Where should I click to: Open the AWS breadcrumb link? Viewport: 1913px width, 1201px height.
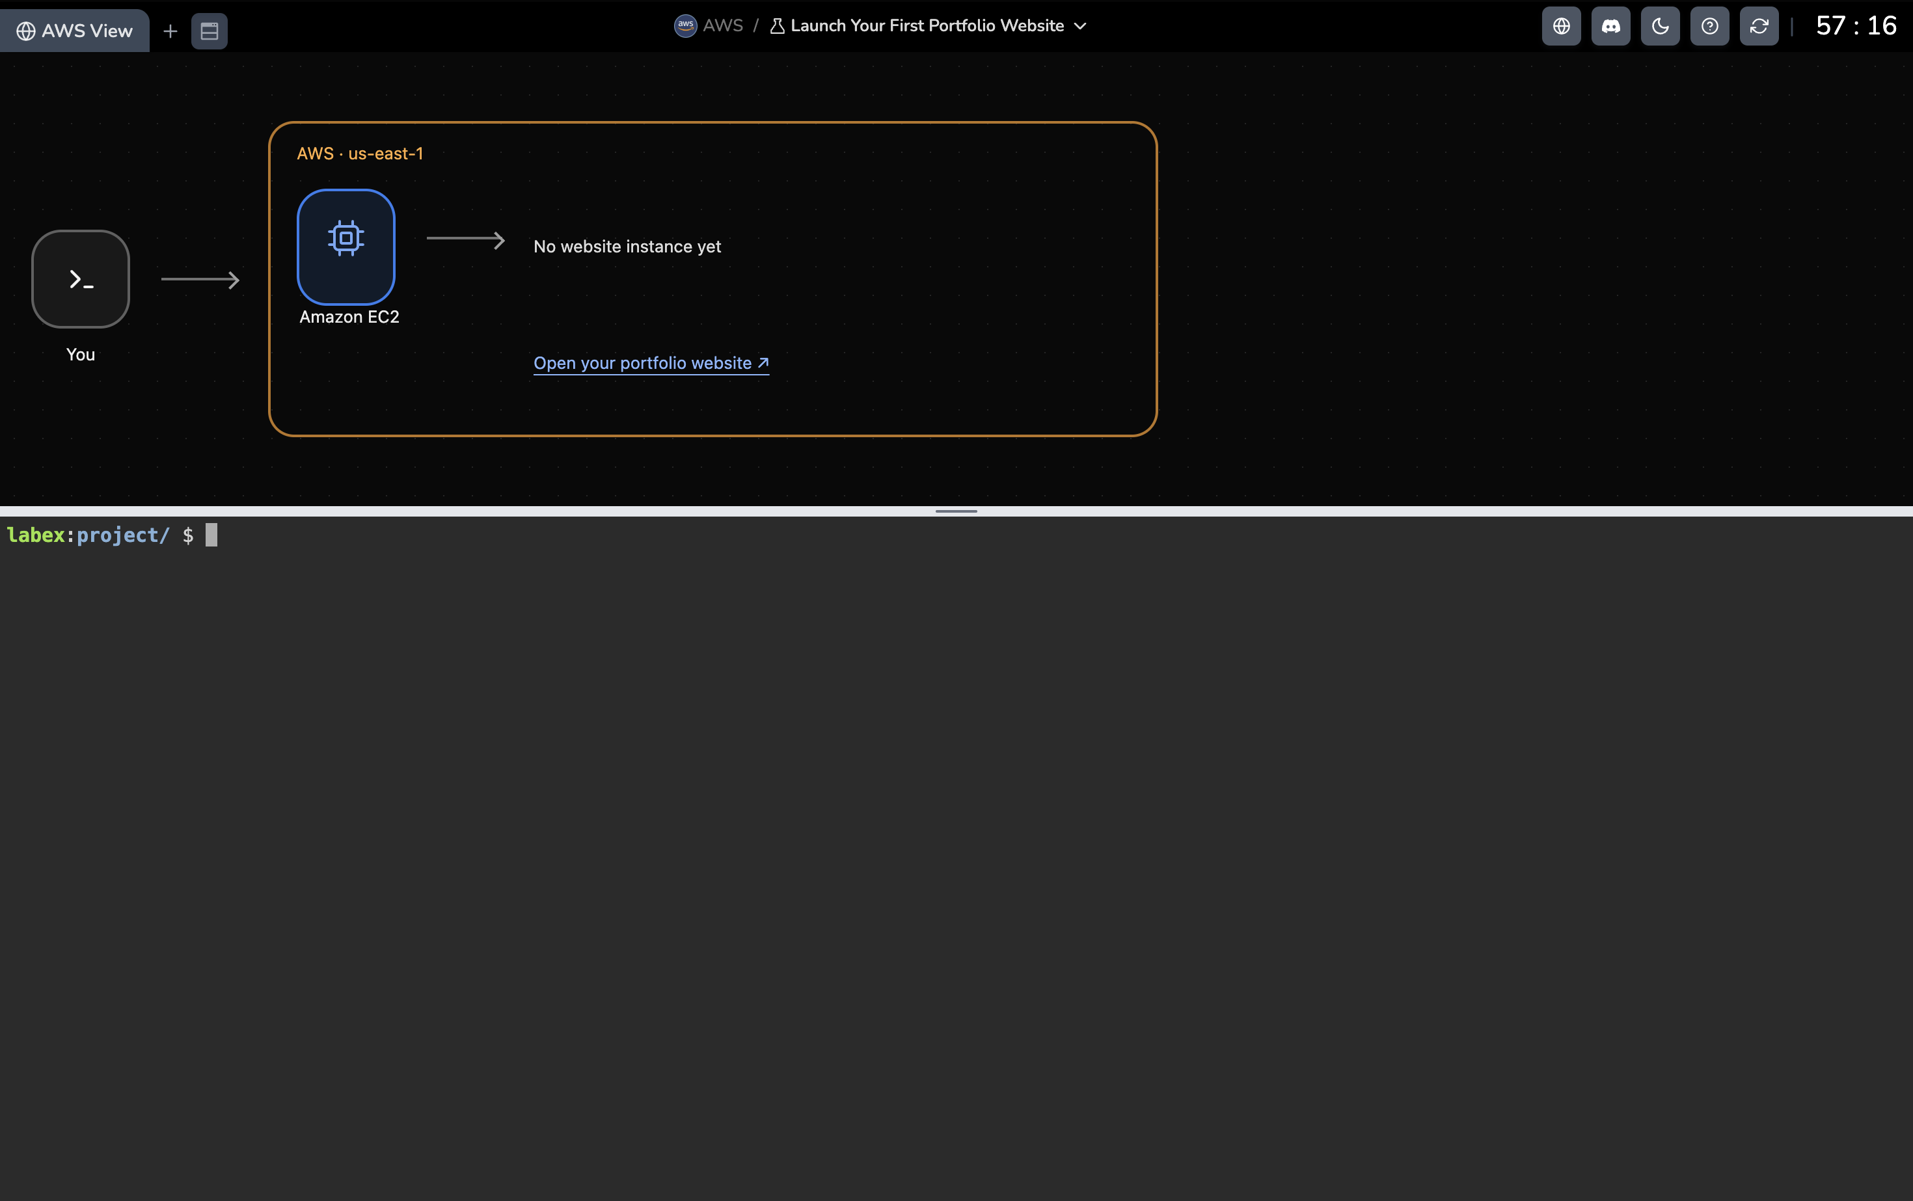tap(722, 25)
